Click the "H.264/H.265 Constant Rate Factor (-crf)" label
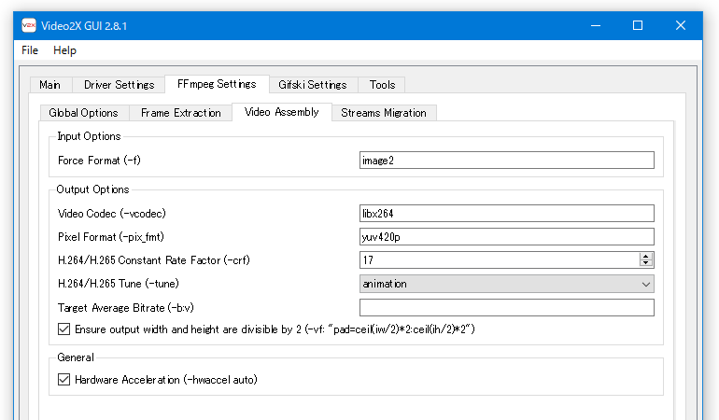This screenshot has height=420, width=719. (x=154, y=260)
